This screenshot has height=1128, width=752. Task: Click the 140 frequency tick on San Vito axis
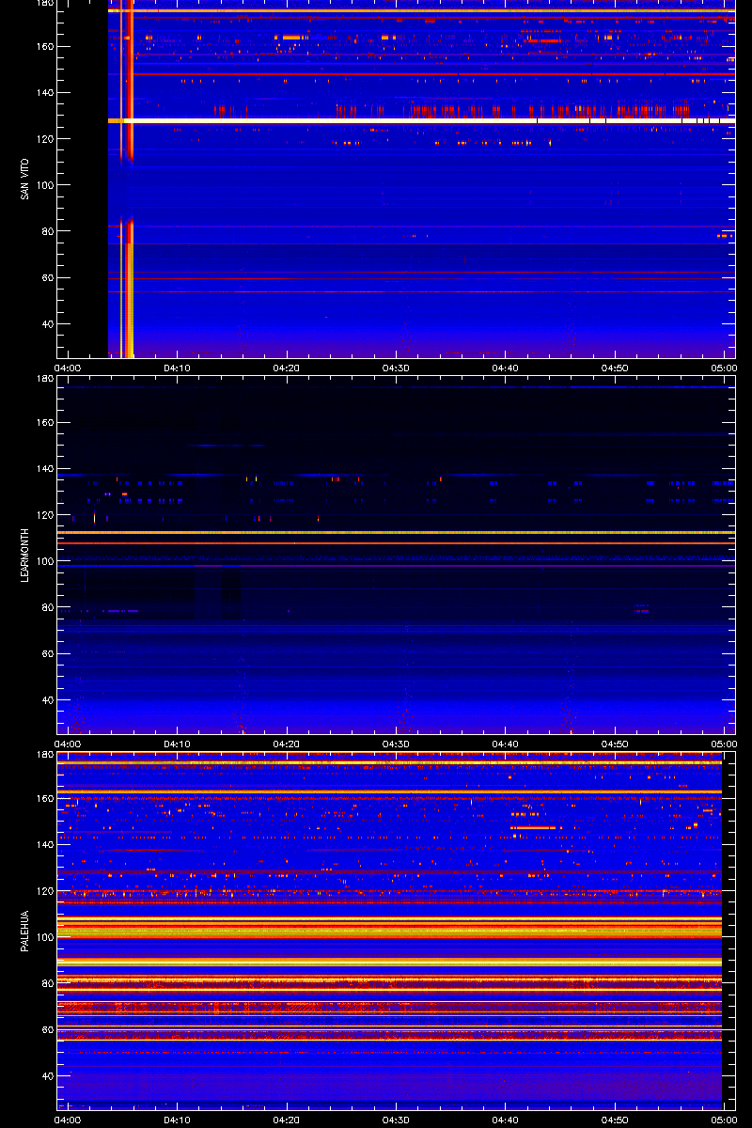pyautogui.click(x=44, y=92)
